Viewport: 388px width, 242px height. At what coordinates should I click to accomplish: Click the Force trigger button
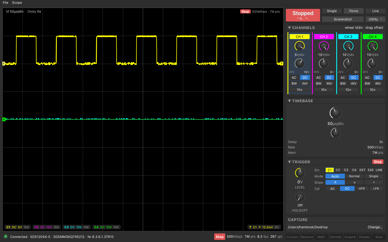pyautogui.click(x=354, y=11)
